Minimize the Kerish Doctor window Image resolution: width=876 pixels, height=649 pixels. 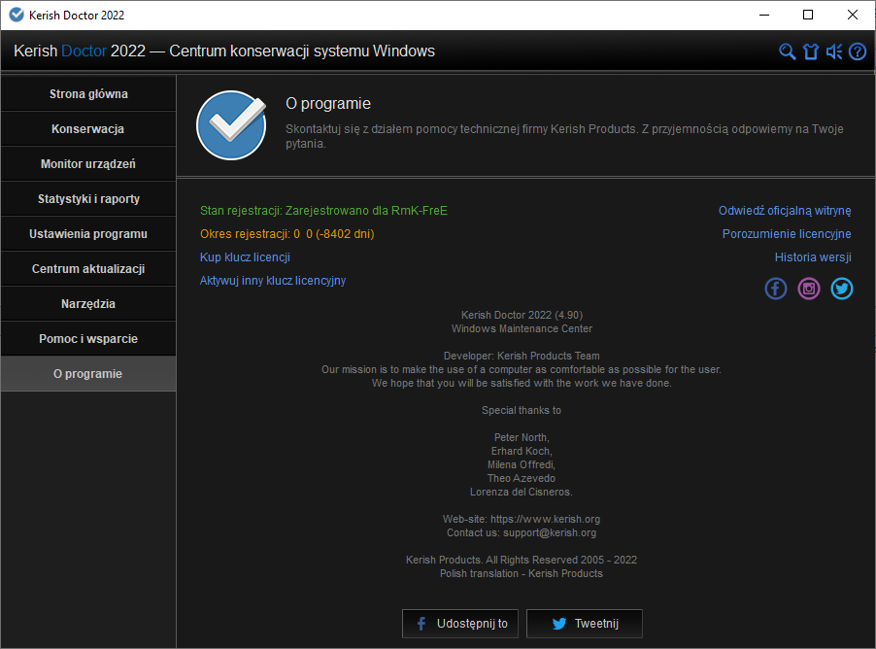[x=764, y=16]
